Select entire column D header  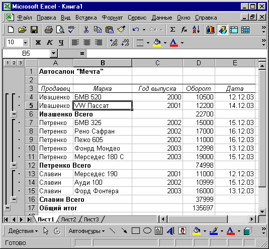pyautogui.click(x=199, y=63)
